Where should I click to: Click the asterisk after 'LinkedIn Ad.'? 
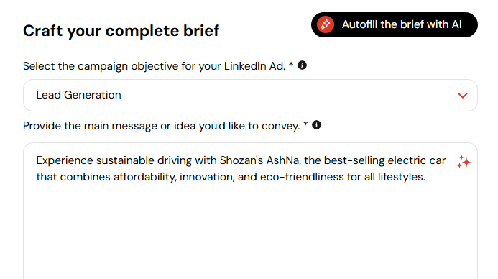point(291,65)
